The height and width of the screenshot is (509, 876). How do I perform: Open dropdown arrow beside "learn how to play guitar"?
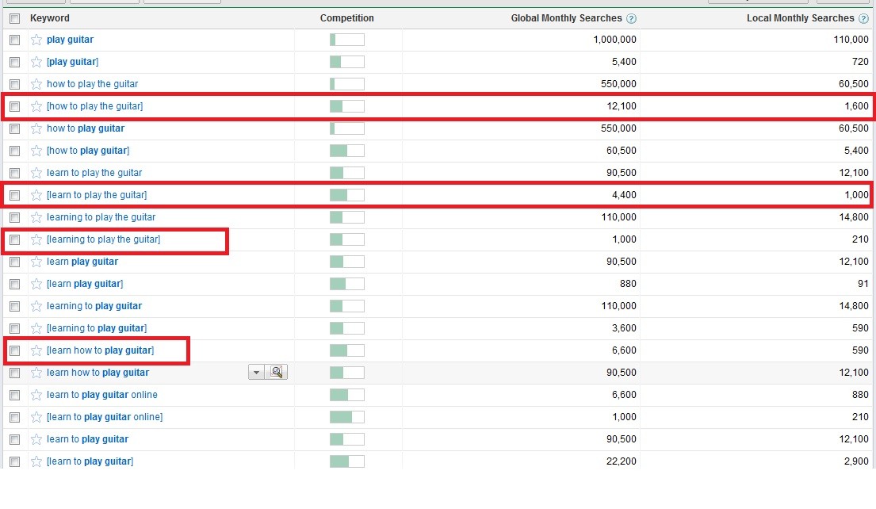[x=257, y=373]
